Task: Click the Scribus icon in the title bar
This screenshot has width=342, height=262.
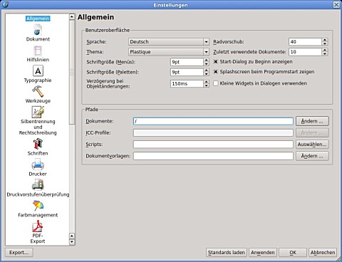Action: pyautogui.click(x=5, y=4)
